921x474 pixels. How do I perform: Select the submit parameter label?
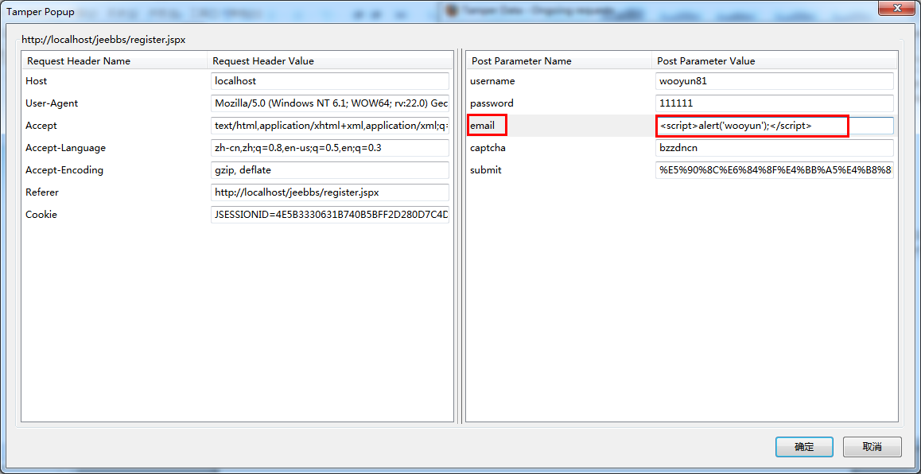486,170
